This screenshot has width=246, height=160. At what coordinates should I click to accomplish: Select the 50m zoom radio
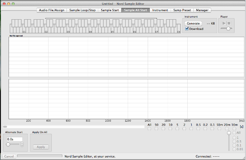tap(219, 129)
